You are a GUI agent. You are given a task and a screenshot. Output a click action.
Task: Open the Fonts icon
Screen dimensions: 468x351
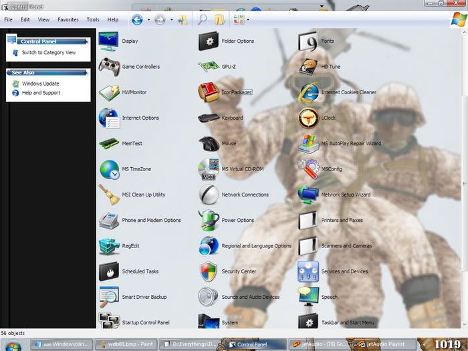(308, 41)
